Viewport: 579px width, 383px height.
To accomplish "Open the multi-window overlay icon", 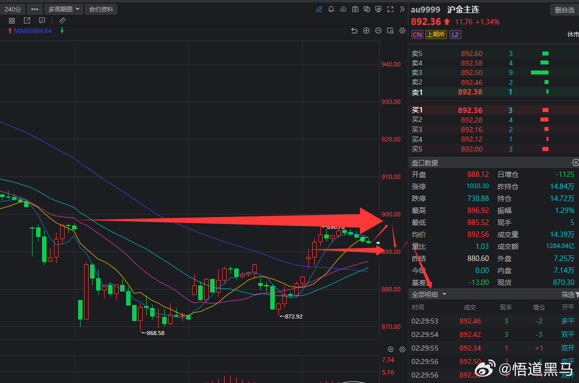I will tap(367, 9).
